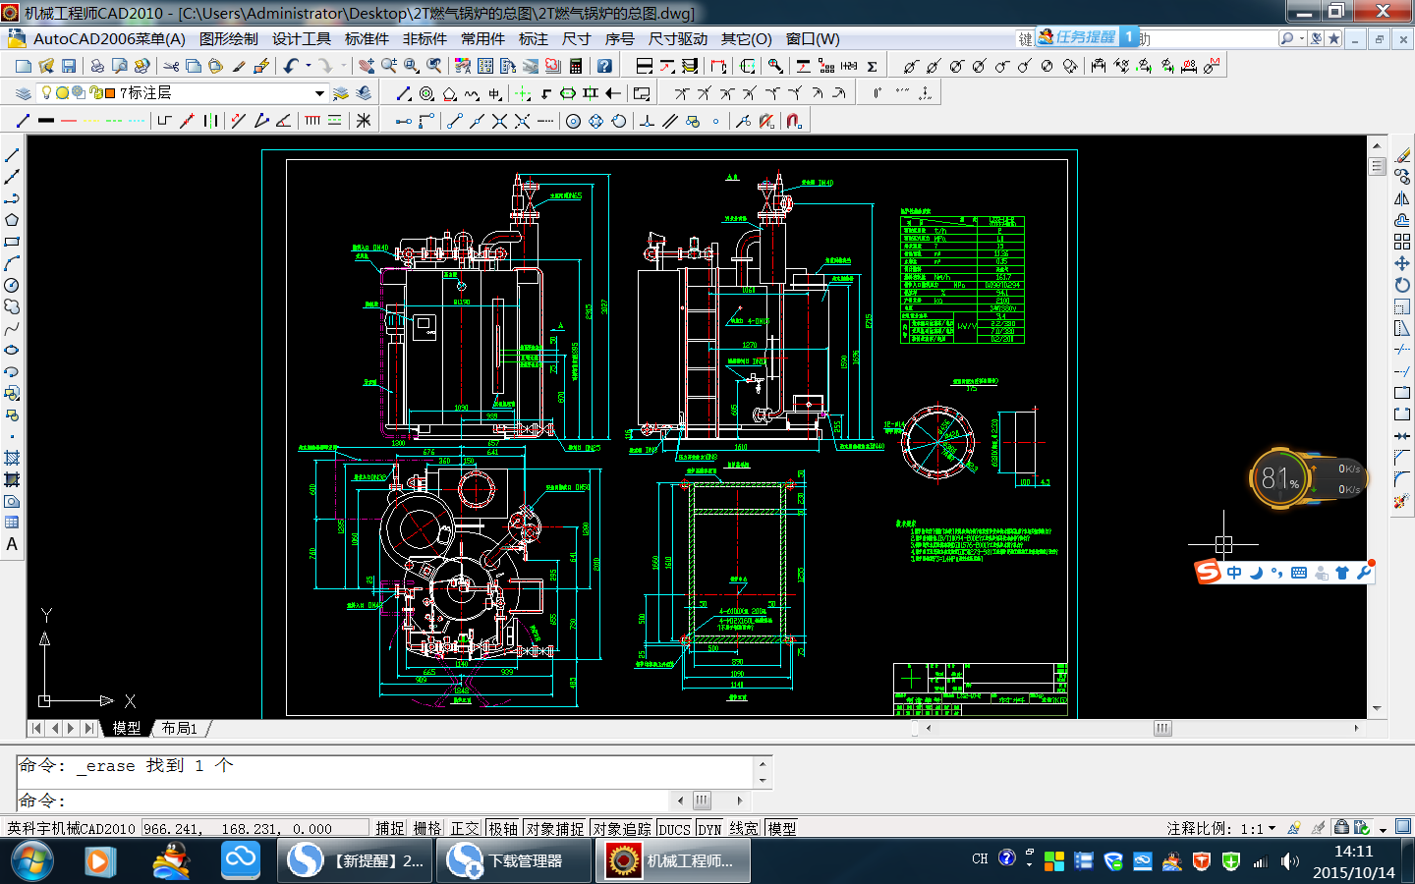Open the 注释比例 1:1 scale dropdown
Image resolution: width=1415 pixels, height=884 pixels.
(1272, 828)
